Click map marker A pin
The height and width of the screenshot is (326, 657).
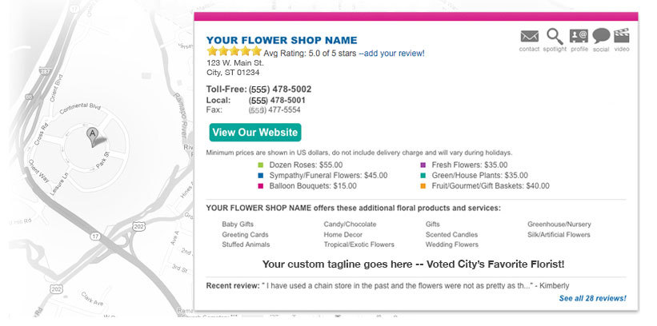(92, 137)
